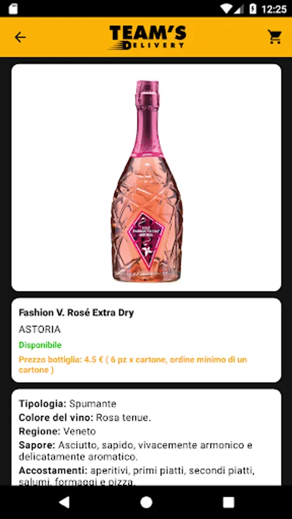
Task: Tap Android recent apps square button
Action: tap(228, 502)
